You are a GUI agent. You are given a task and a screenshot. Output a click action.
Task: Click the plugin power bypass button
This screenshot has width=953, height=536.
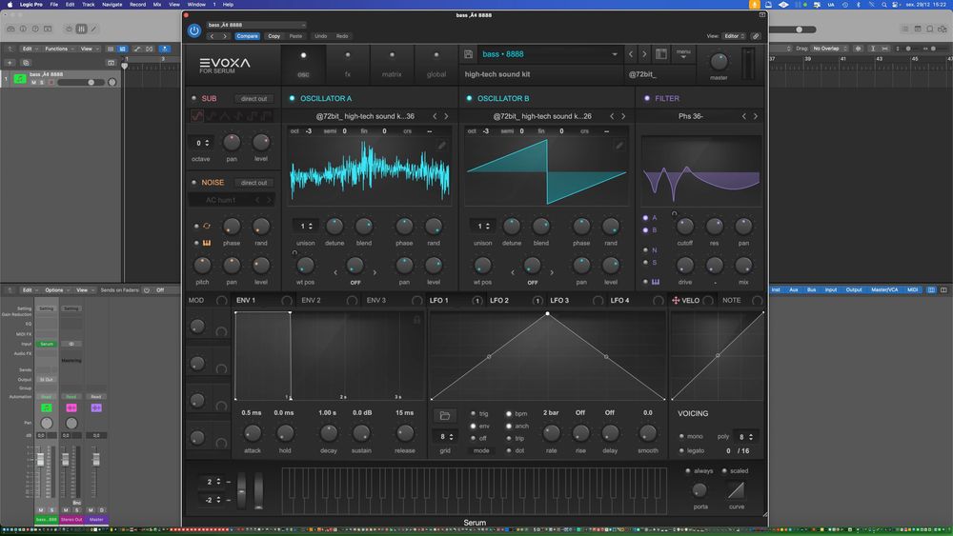point(194,30)
